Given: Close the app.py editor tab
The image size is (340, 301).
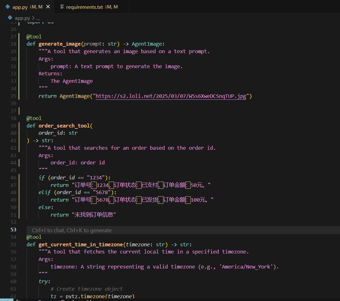Looking at the screenshot, I should [x=48, y=7].
